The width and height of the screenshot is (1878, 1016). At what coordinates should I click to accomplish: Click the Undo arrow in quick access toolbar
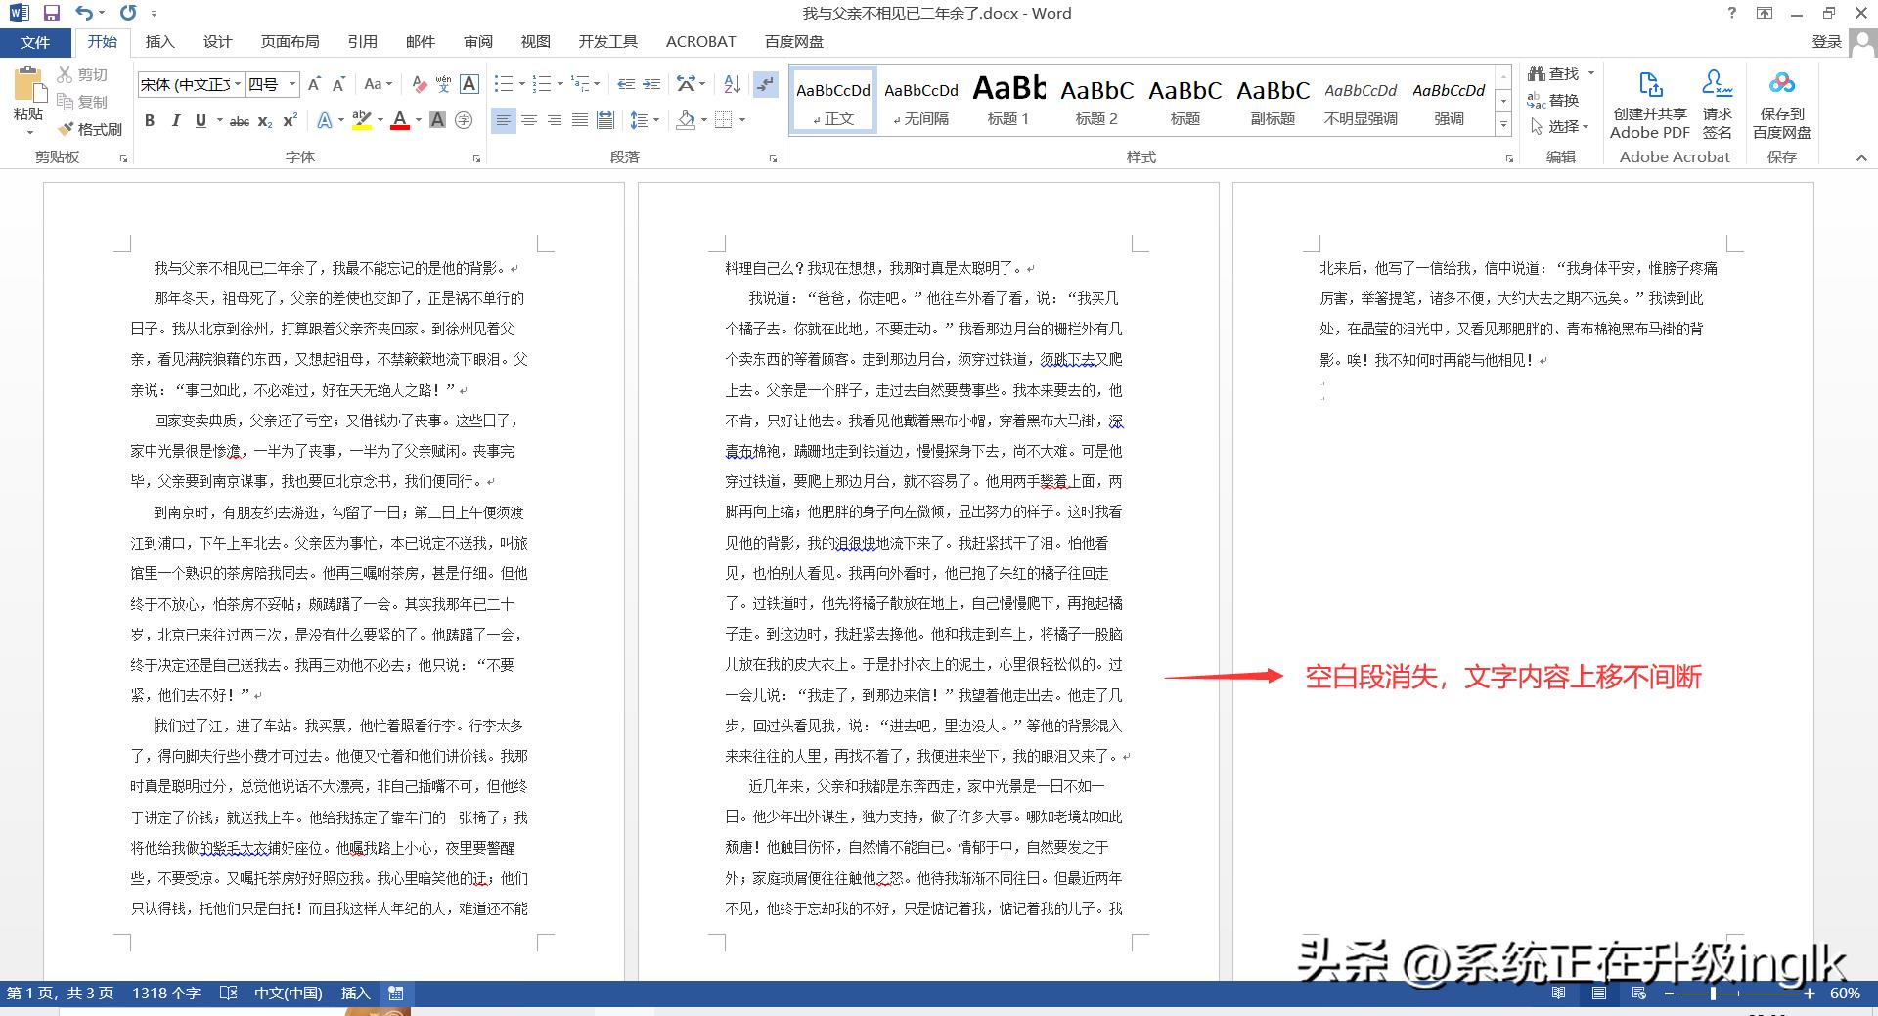(x=85, y=13)
